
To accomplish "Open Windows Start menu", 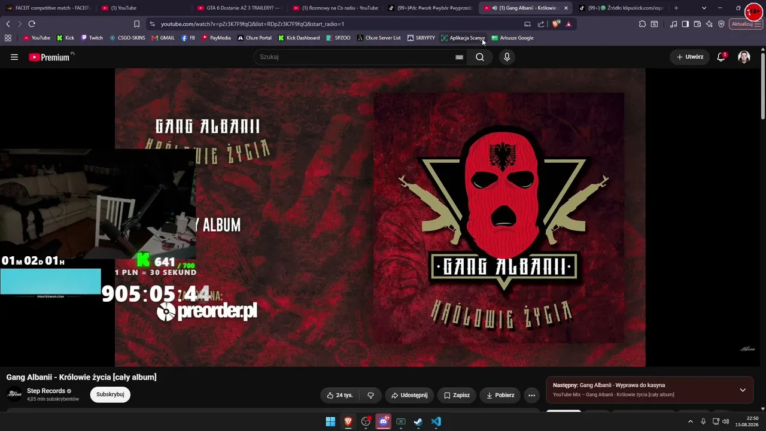I will click(x=330, y=421).
